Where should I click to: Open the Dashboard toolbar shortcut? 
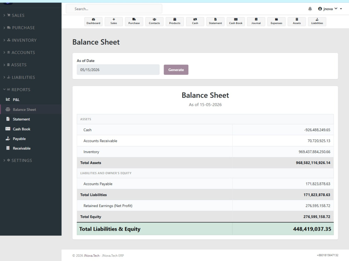[x=93, y=21]
